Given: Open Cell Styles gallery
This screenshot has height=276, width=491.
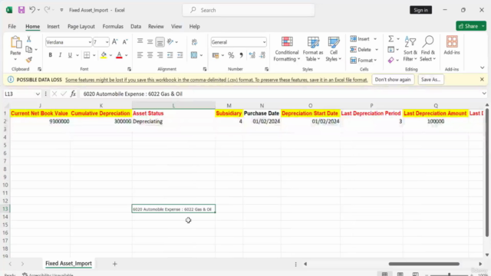Looking at the screenshot, I should [x=334, y=49].
